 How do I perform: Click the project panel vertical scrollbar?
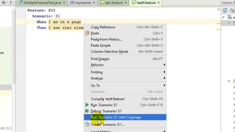[14, 47]
